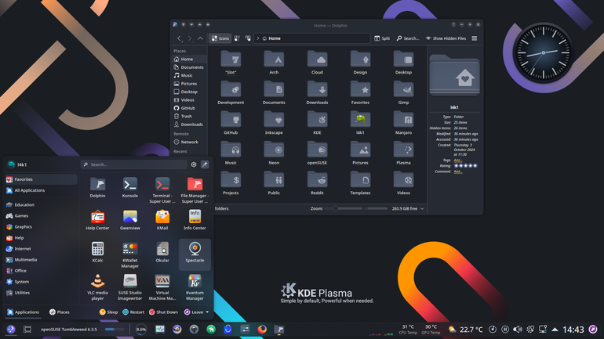This screenshot has height=339, width=604.
Task: Expand the Leave options arrow
Action: (x=207, y=312)
